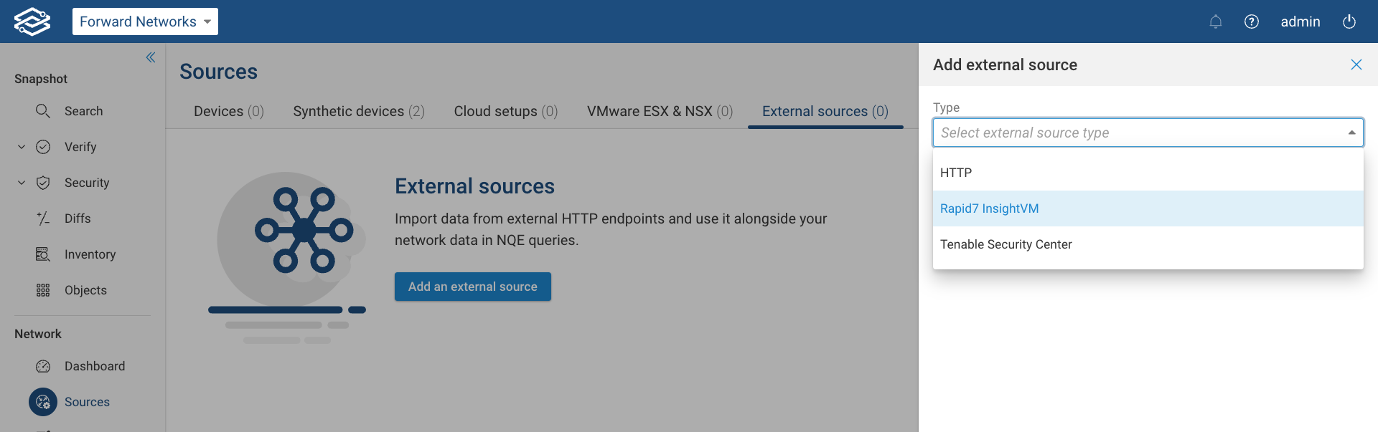
Task: Click the Search magnifier icon in sidebar
Action: click(43, 111)
